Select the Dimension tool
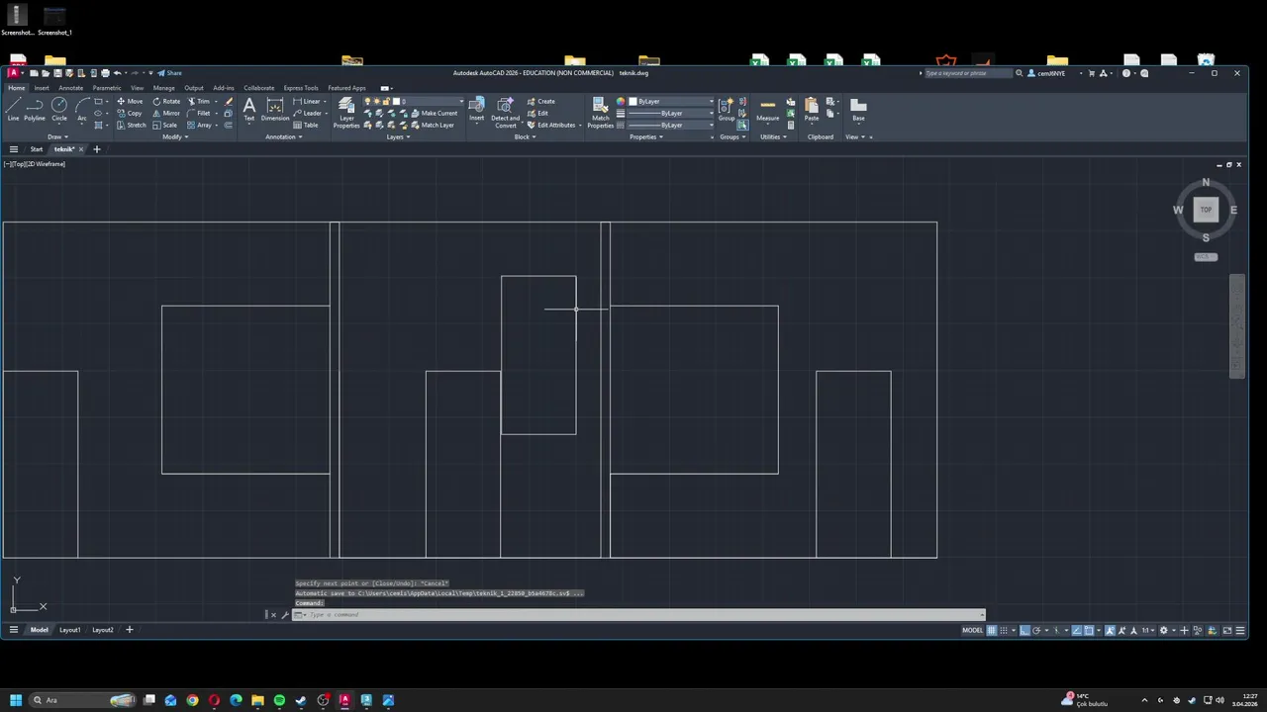Viewport: 1267px width, 712px height. pyautogui.click(x=275, y=108)
